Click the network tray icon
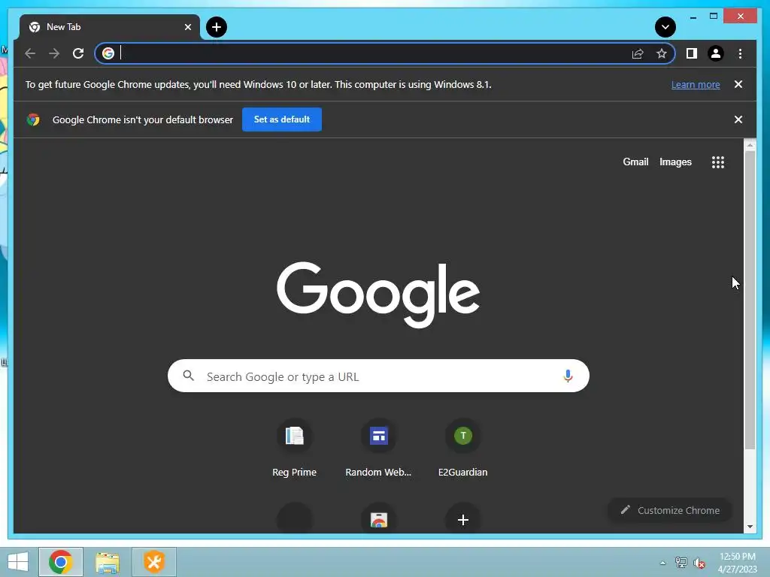The width and height of the screenshot is (770, 577). pyautogui.click(x=681, y=563)
